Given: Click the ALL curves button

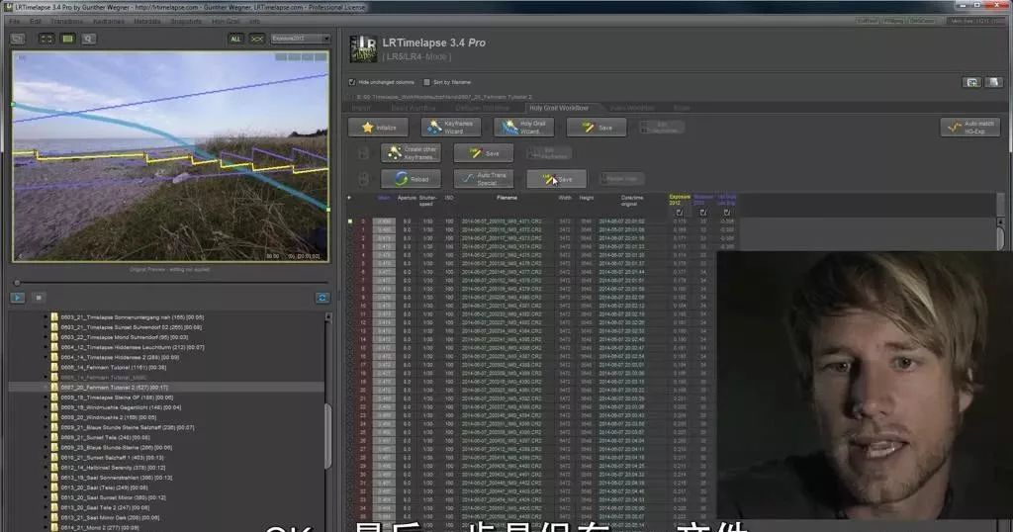Looking at the screenshot, I should point(235,39).
